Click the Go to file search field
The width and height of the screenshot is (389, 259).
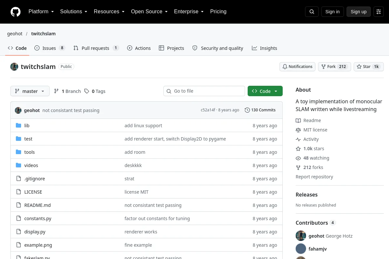click(204, 91)
